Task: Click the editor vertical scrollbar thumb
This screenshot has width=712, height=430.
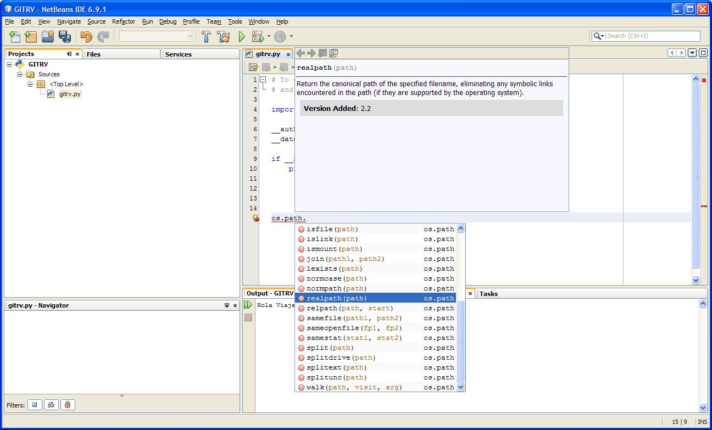Action: pos(696,176)
